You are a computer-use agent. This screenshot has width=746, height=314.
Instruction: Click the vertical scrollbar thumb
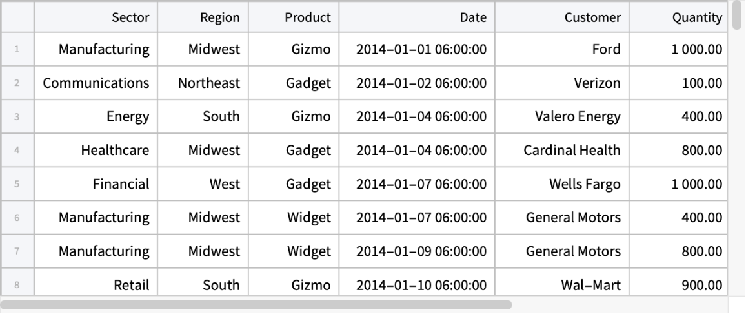737,16
